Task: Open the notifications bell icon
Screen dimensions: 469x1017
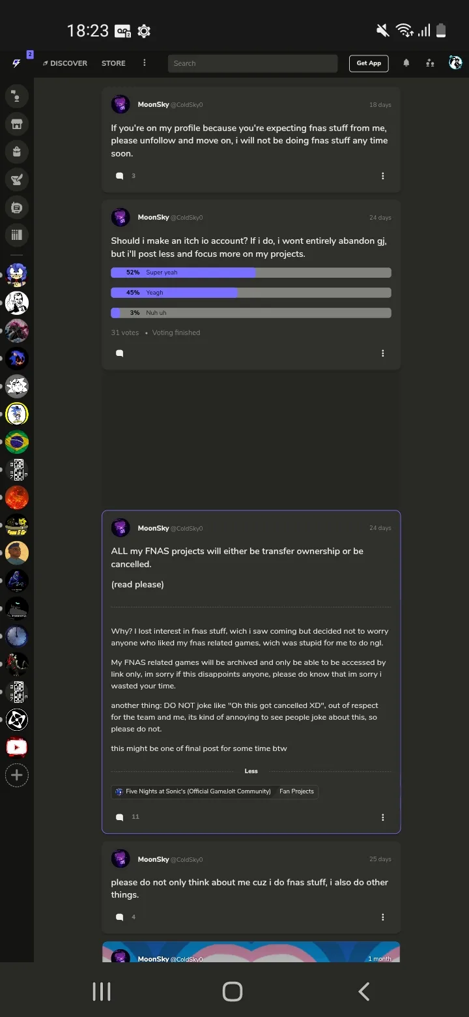Action: (x=406, y=63)
